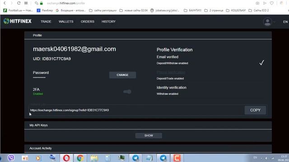Open Входящие Gmail bookmark

(x=71, y=10)
